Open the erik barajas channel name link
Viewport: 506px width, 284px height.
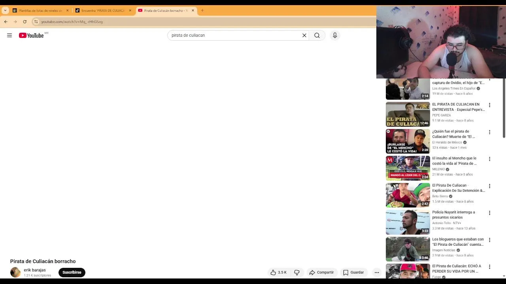pos(35,270)
